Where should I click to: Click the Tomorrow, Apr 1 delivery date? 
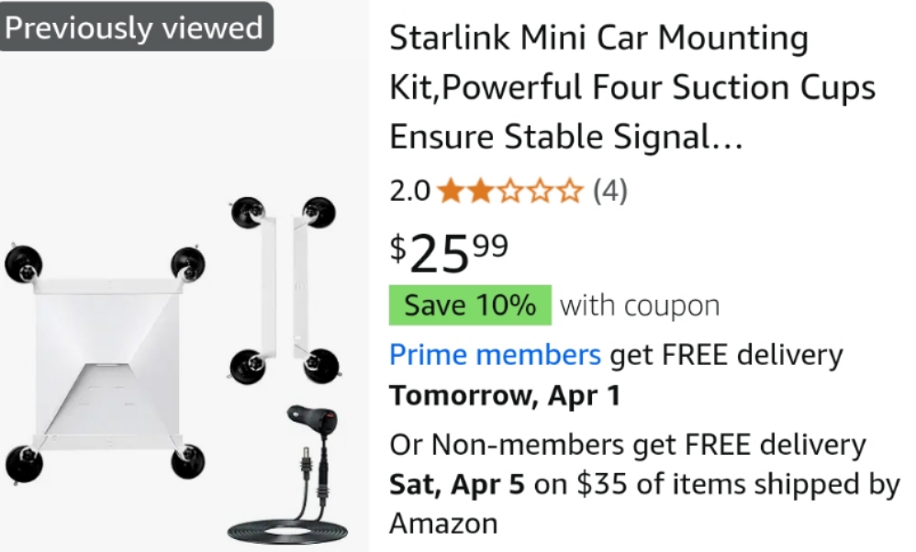[x=504, y=396]
